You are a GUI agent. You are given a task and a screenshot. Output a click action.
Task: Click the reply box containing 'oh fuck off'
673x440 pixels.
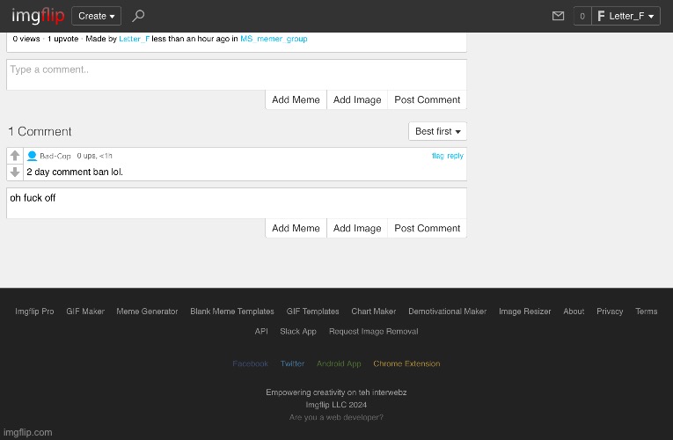pos(237,203)
